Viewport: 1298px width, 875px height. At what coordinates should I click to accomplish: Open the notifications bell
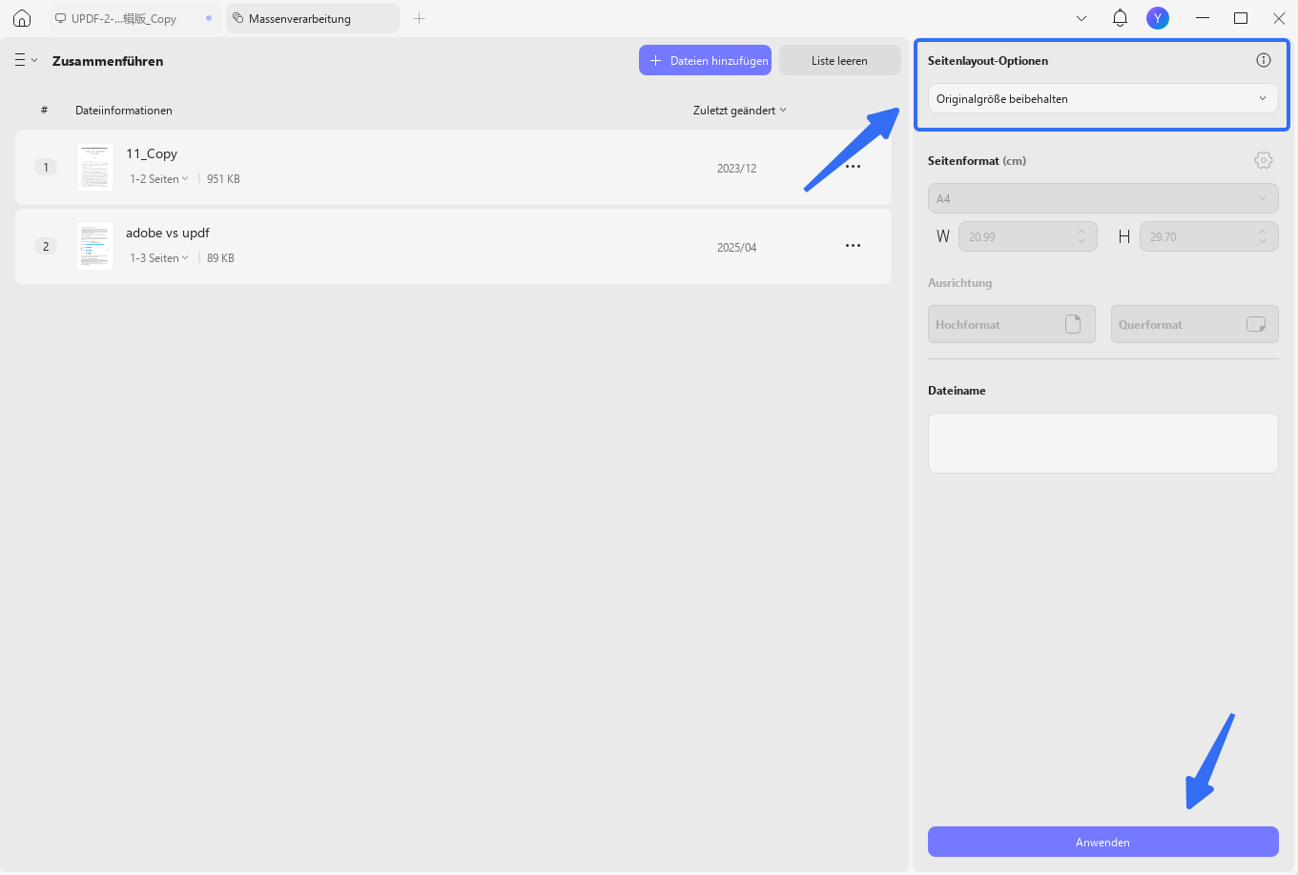coord(1121,18)
